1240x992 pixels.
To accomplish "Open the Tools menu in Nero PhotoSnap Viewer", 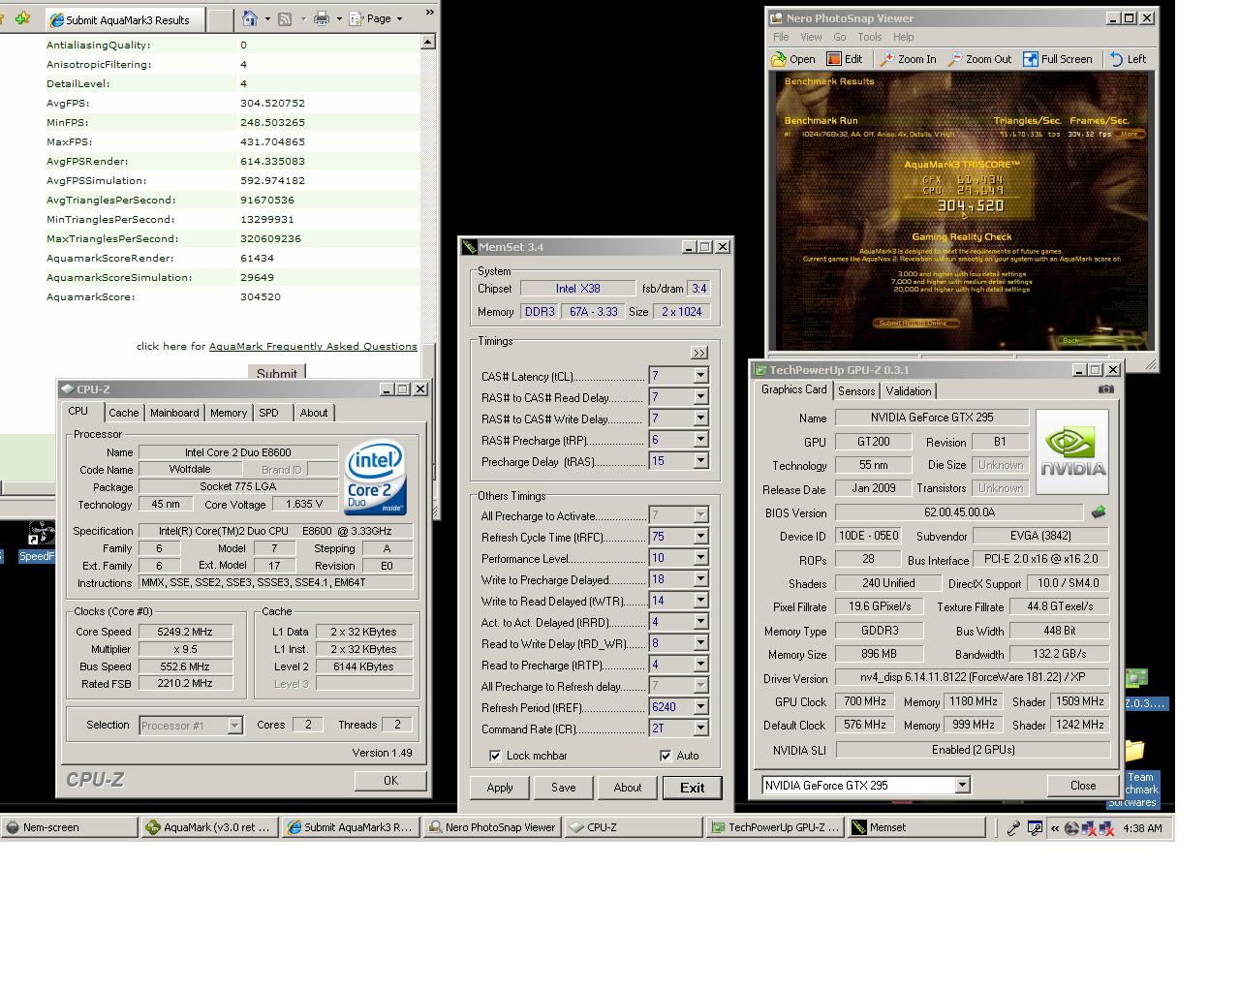I will [869, 37].
